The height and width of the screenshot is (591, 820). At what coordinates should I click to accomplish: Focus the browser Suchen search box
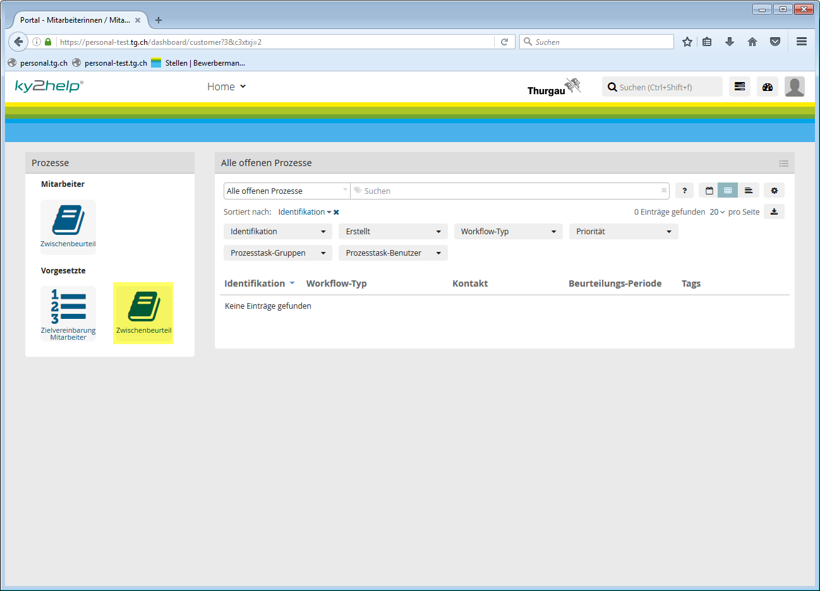(x=597, y=42)
